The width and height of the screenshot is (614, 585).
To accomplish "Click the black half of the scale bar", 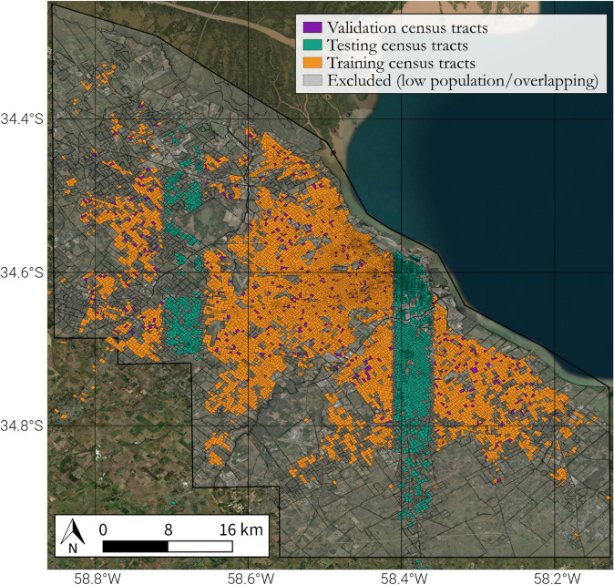I will [136, 546].
